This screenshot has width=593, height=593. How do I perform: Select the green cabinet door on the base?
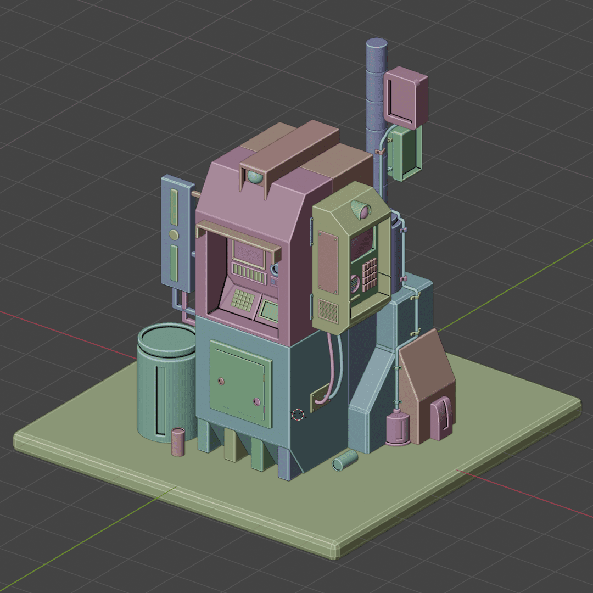coord(240,383)
